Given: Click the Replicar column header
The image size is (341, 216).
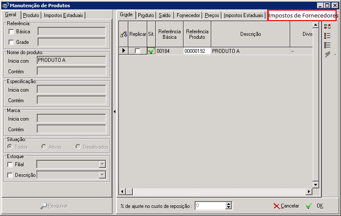Looking at the screenshot, I should click(x=138, y=34).
